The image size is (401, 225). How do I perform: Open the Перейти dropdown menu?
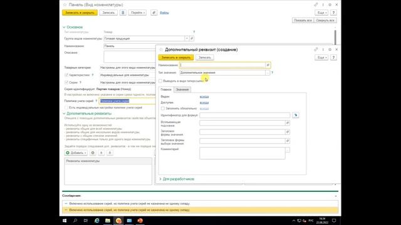pyautogui.click(x=138, y=12)
